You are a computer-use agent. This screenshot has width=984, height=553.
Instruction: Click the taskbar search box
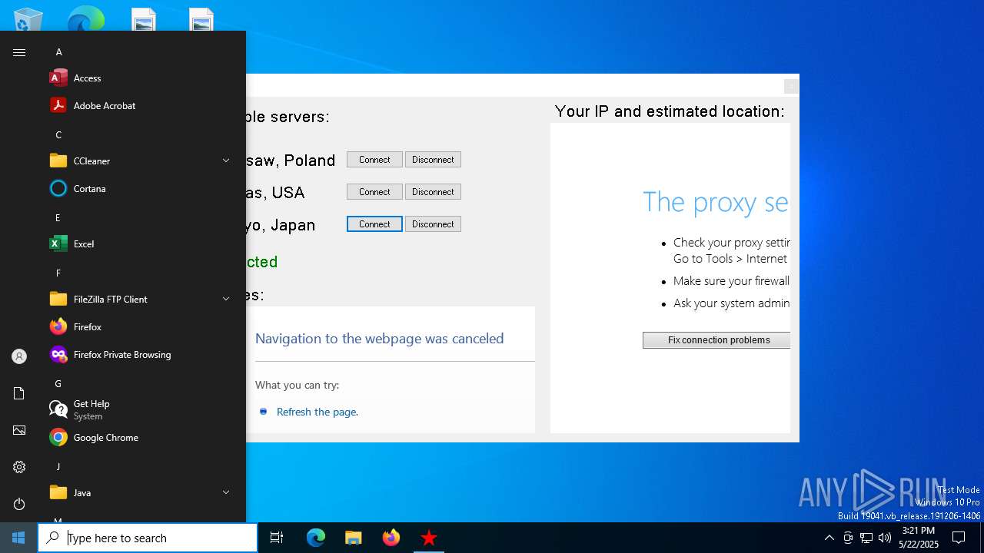pyautogui.click(x=148, y=538)
